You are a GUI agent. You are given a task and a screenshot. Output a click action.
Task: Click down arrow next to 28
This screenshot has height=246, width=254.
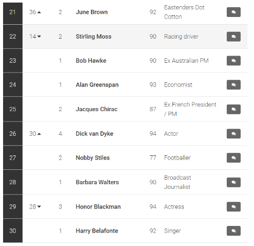[x=39, y=207]
